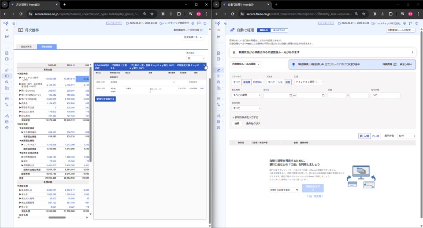Click the freee swallow logo in left window

coord(6,23)
